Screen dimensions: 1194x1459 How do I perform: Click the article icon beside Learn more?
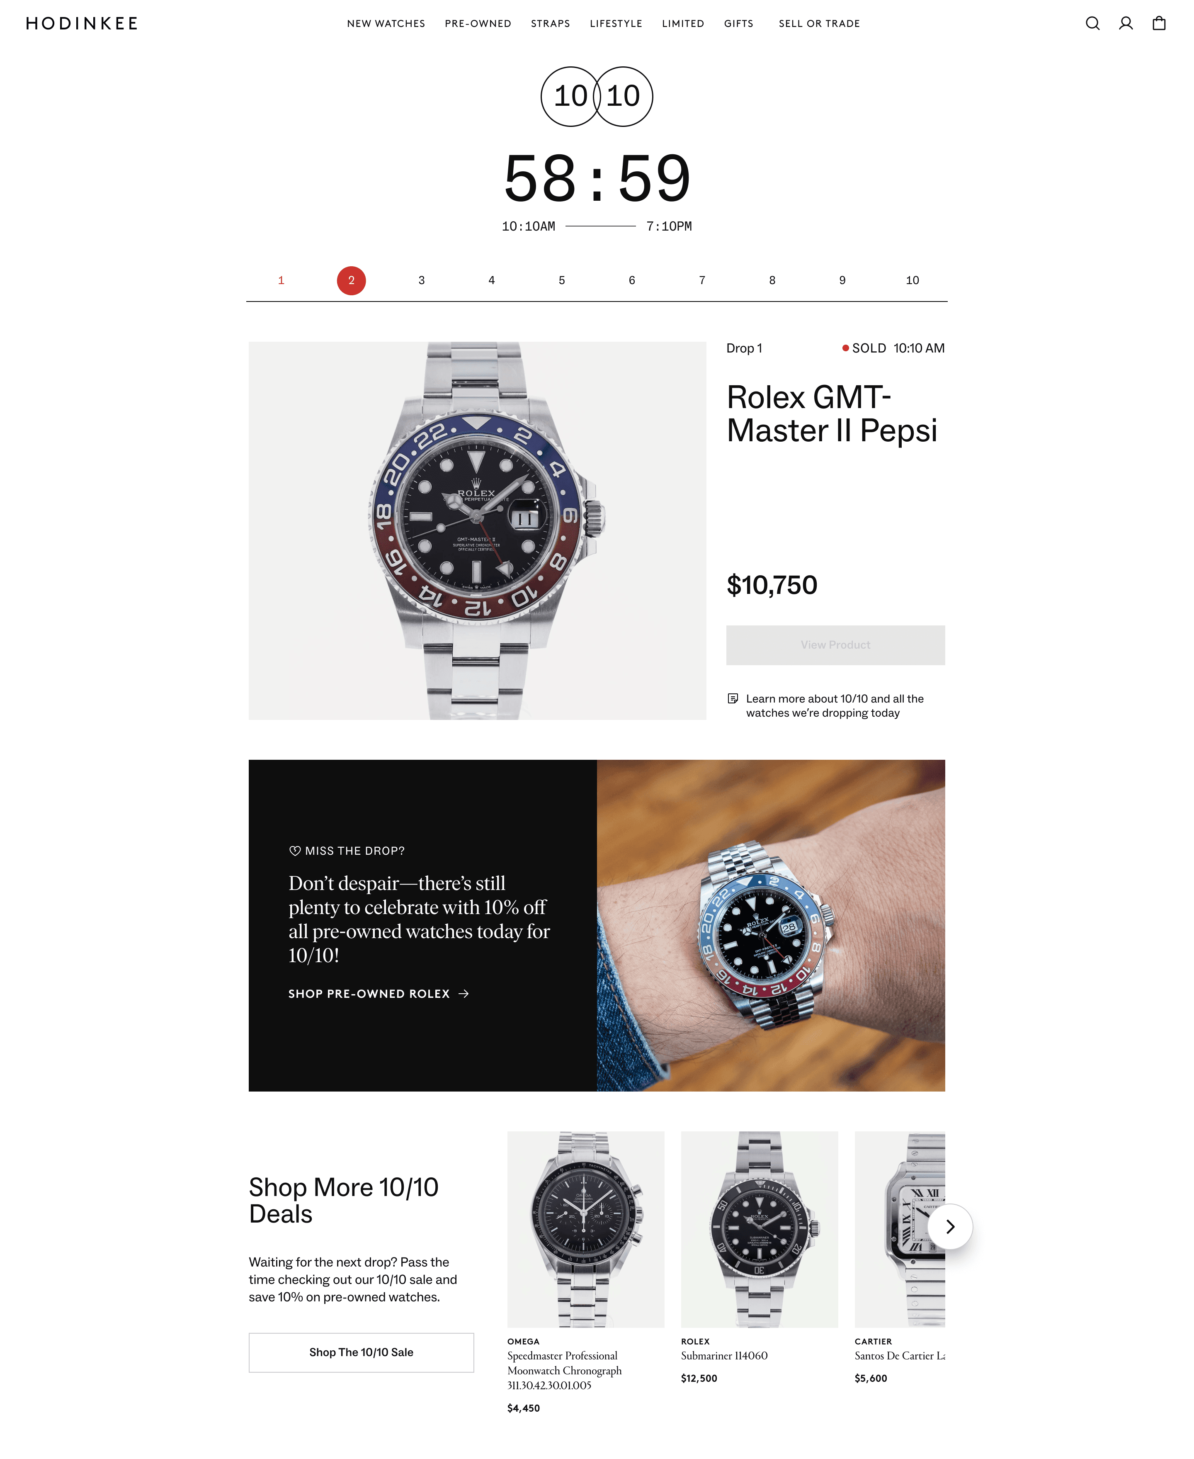[x=733, y=699]
